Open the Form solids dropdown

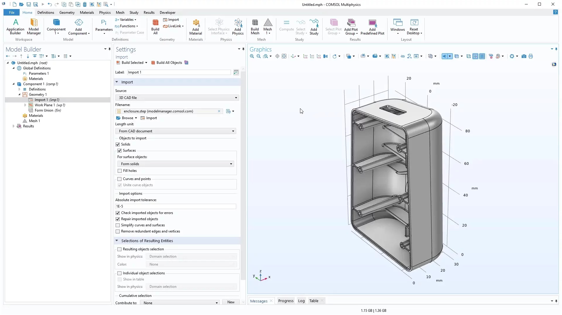coord(176,164)
